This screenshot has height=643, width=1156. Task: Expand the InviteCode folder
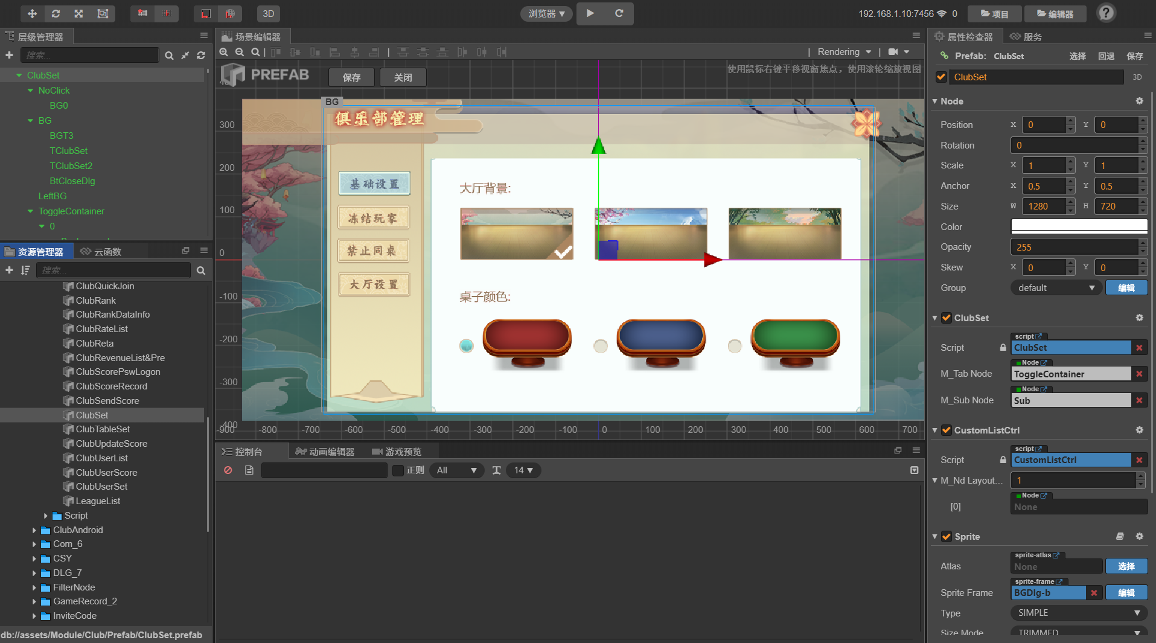(x=34, y=616)
